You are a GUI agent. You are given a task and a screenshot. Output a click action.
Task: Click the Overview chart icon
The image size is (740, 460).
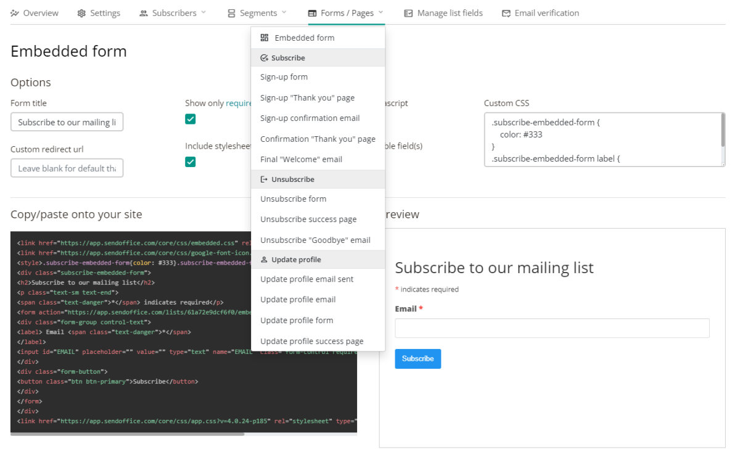(x=15, y=13)
